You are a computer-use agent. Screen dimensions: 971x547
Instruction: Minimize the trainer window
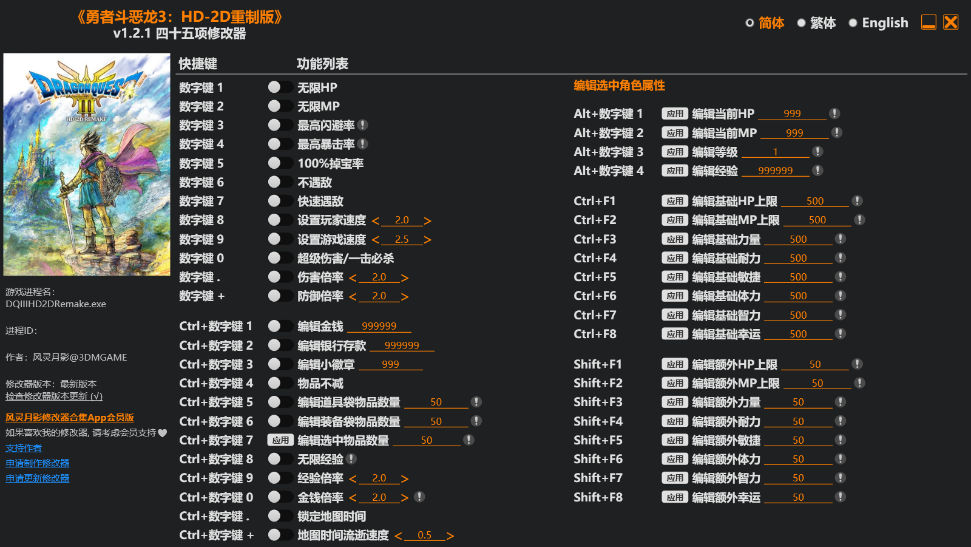click(929, 22)
